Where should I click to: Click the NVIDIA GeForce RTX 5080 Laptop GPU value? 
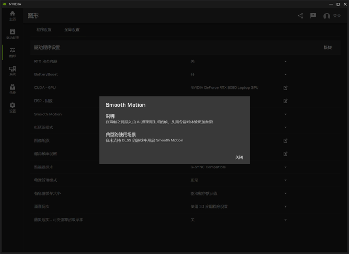click(x=225, y=87)
